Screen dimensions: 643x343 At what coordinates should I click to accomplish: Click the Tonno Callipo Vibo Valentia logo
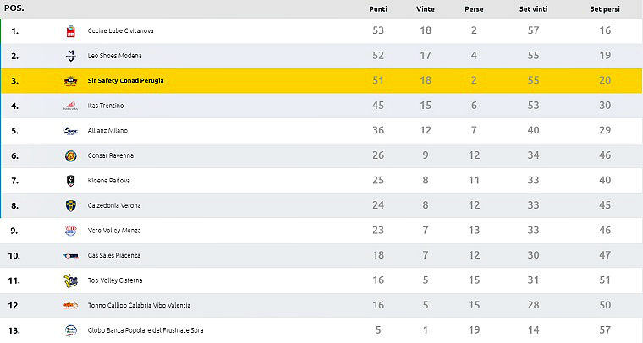pos(70,306)
